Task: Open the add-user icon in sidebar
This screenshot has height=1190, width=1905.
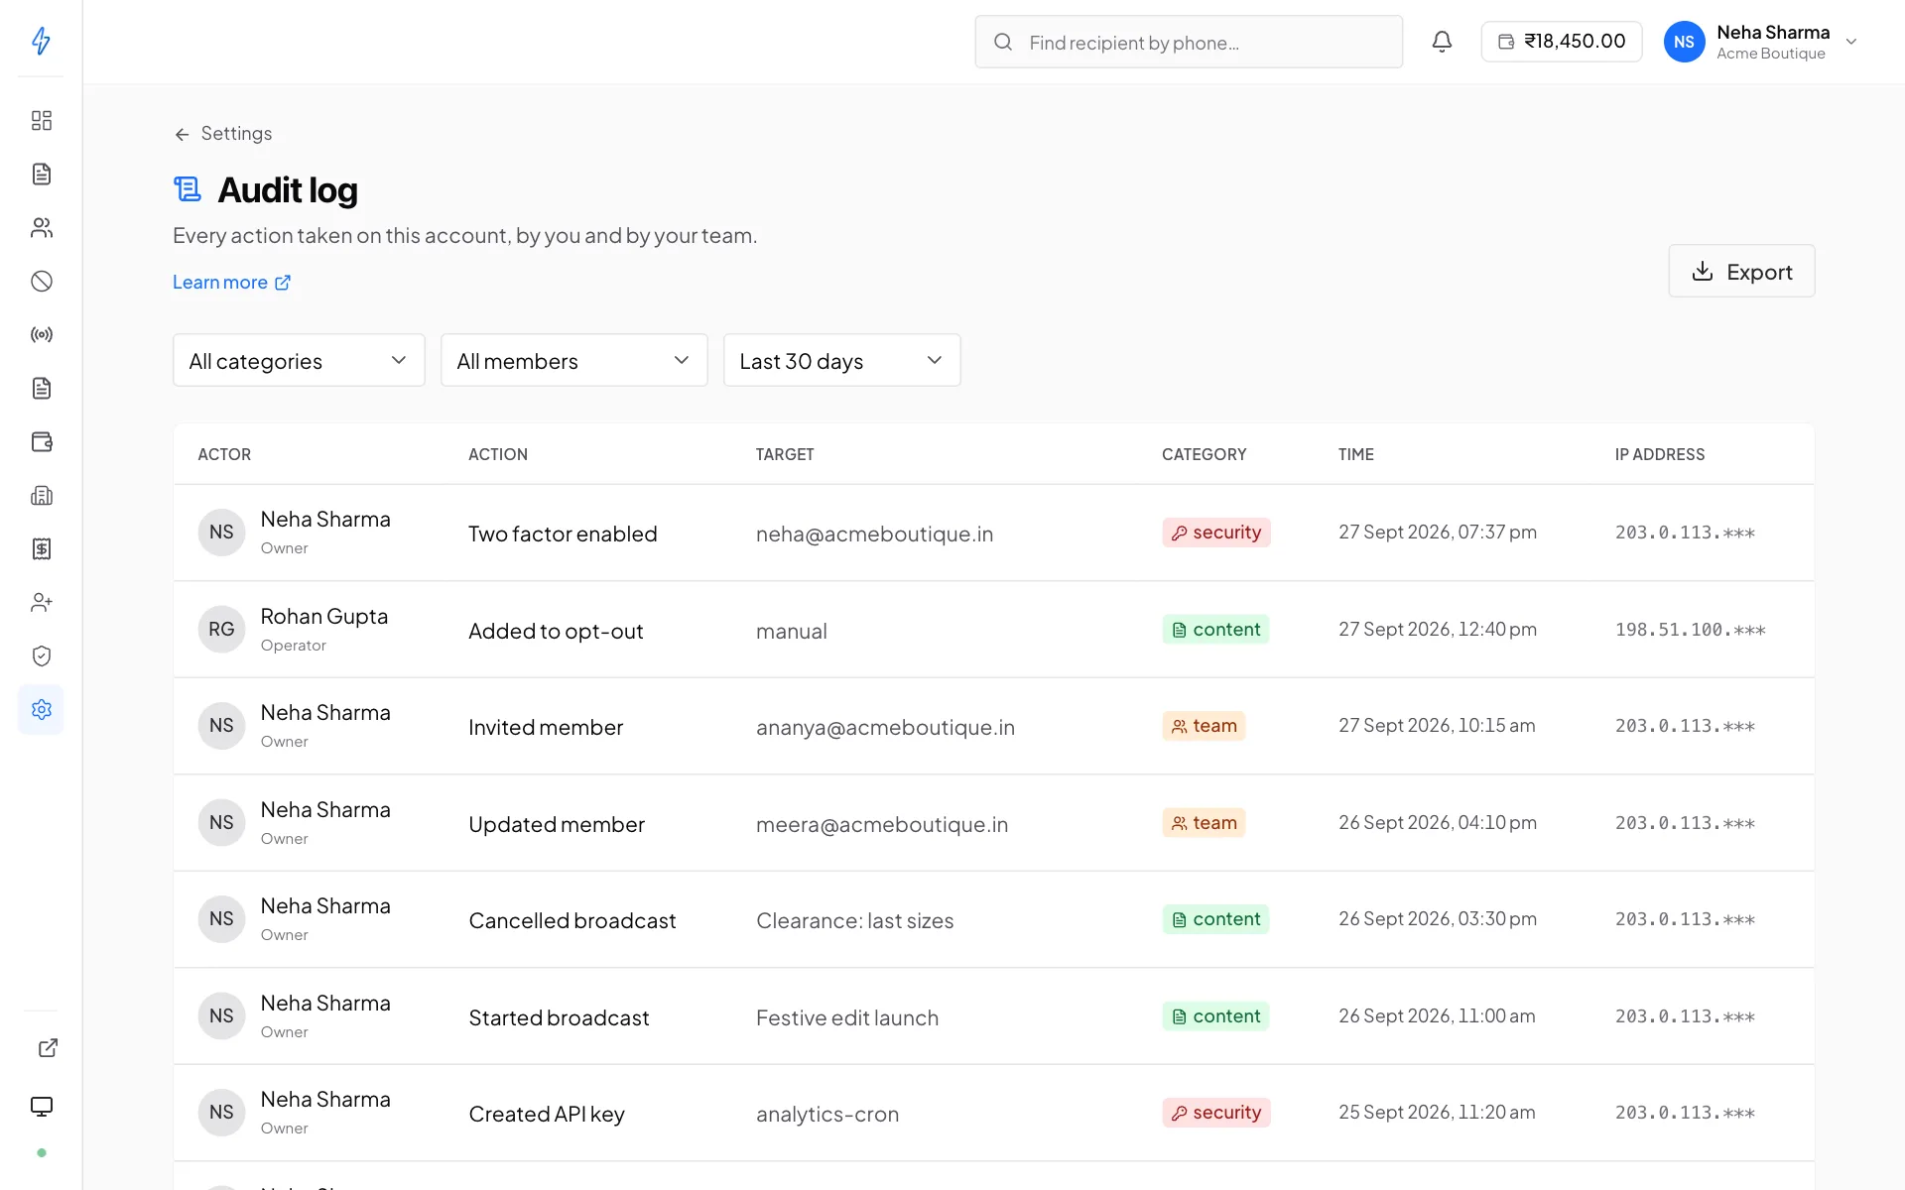Action: (41, 603)
